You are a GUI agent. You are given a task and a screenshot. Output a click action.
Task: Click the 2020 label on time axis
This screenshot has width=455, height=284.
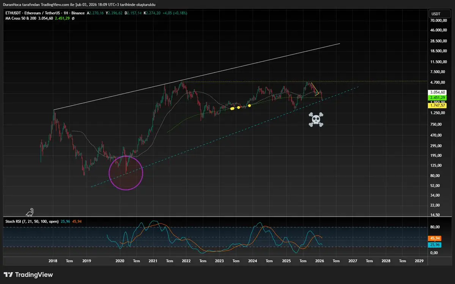(120, 261)
